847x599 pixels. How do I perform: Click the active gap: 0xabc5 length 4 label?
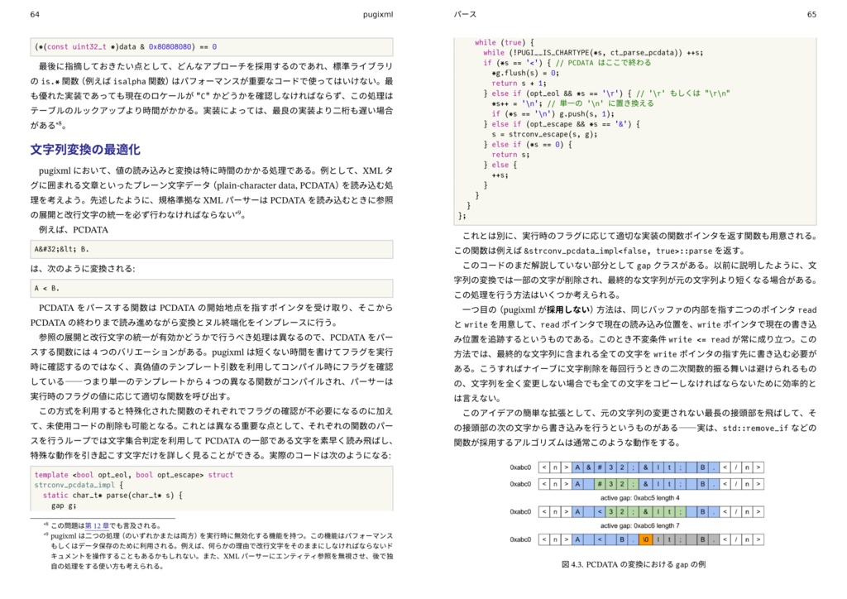point(639,497)
